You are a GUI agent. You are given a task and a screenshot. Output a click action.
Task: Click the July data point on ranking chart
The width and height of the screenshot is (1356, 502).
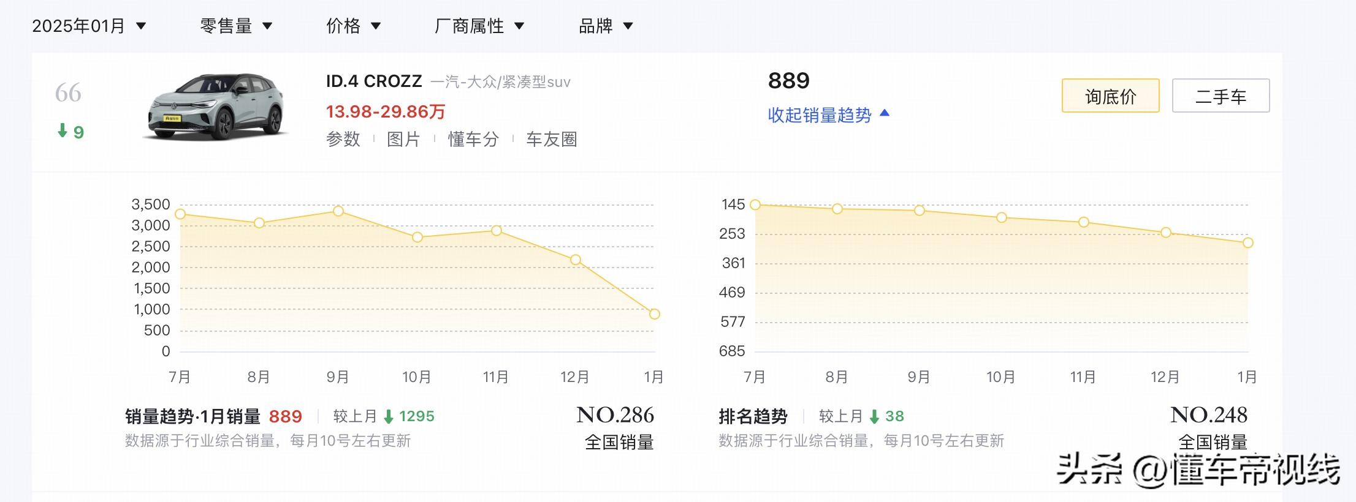point(755,204)
